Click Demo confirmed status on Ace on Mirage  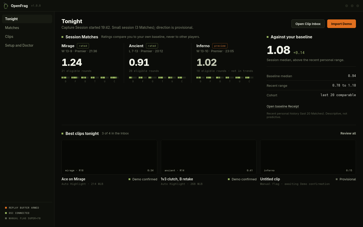(143, 179)
